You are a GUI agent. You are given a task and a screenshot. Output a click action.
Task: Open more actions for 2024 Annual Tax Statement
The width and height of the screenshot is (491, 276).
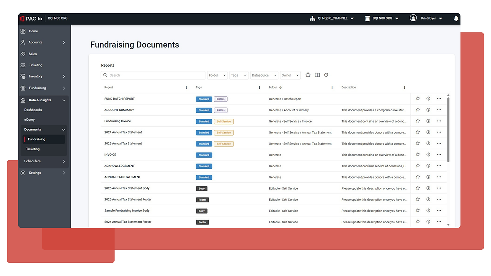[439, 132]
